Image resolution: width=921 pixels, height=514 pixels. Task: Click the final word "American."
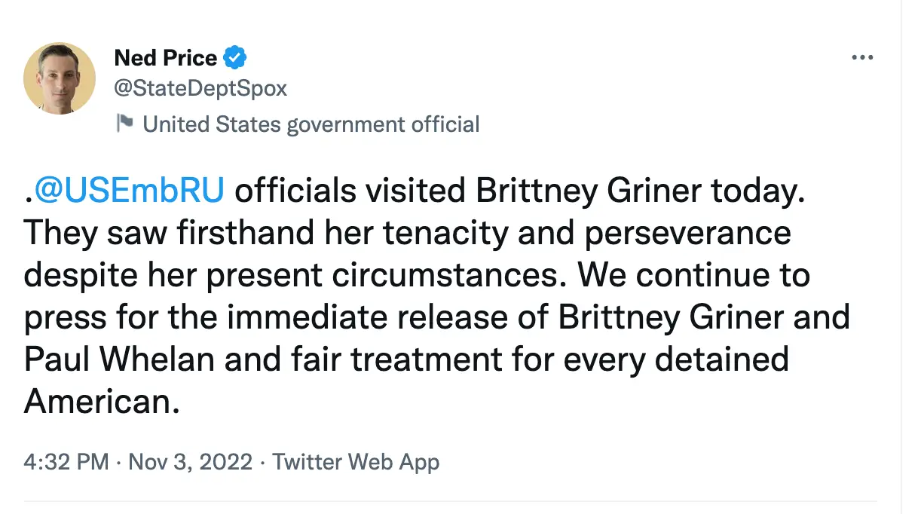click(102, 402)
